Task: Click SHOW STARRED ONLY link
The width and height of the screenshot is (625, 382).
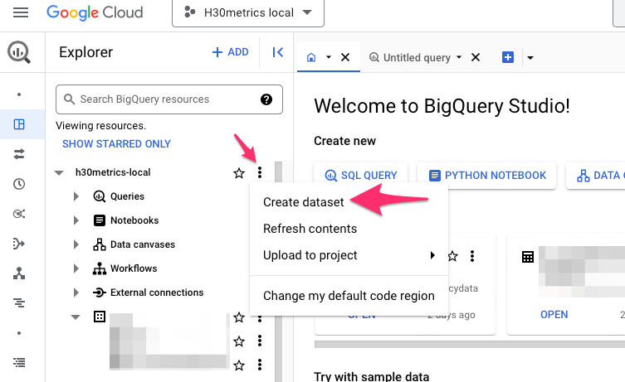Action: [116, 143]
